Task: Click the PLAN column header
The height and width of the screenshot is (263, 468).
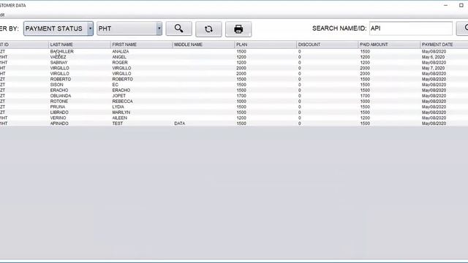Action: (x=265, y=45)
